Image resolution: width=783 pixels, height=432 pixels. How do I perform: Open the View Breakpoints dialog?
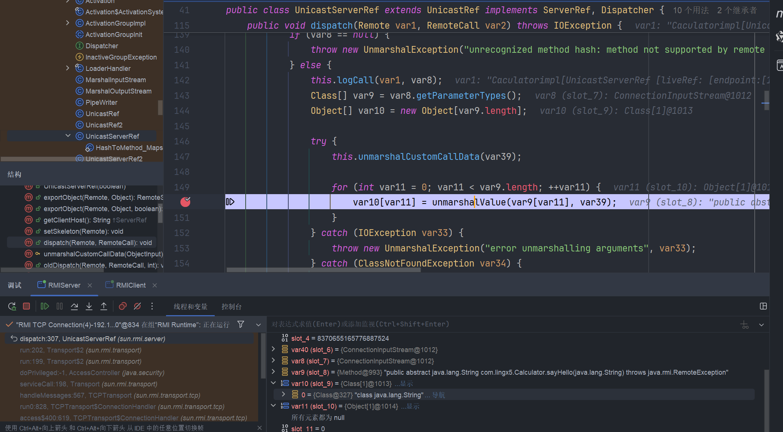123,306
